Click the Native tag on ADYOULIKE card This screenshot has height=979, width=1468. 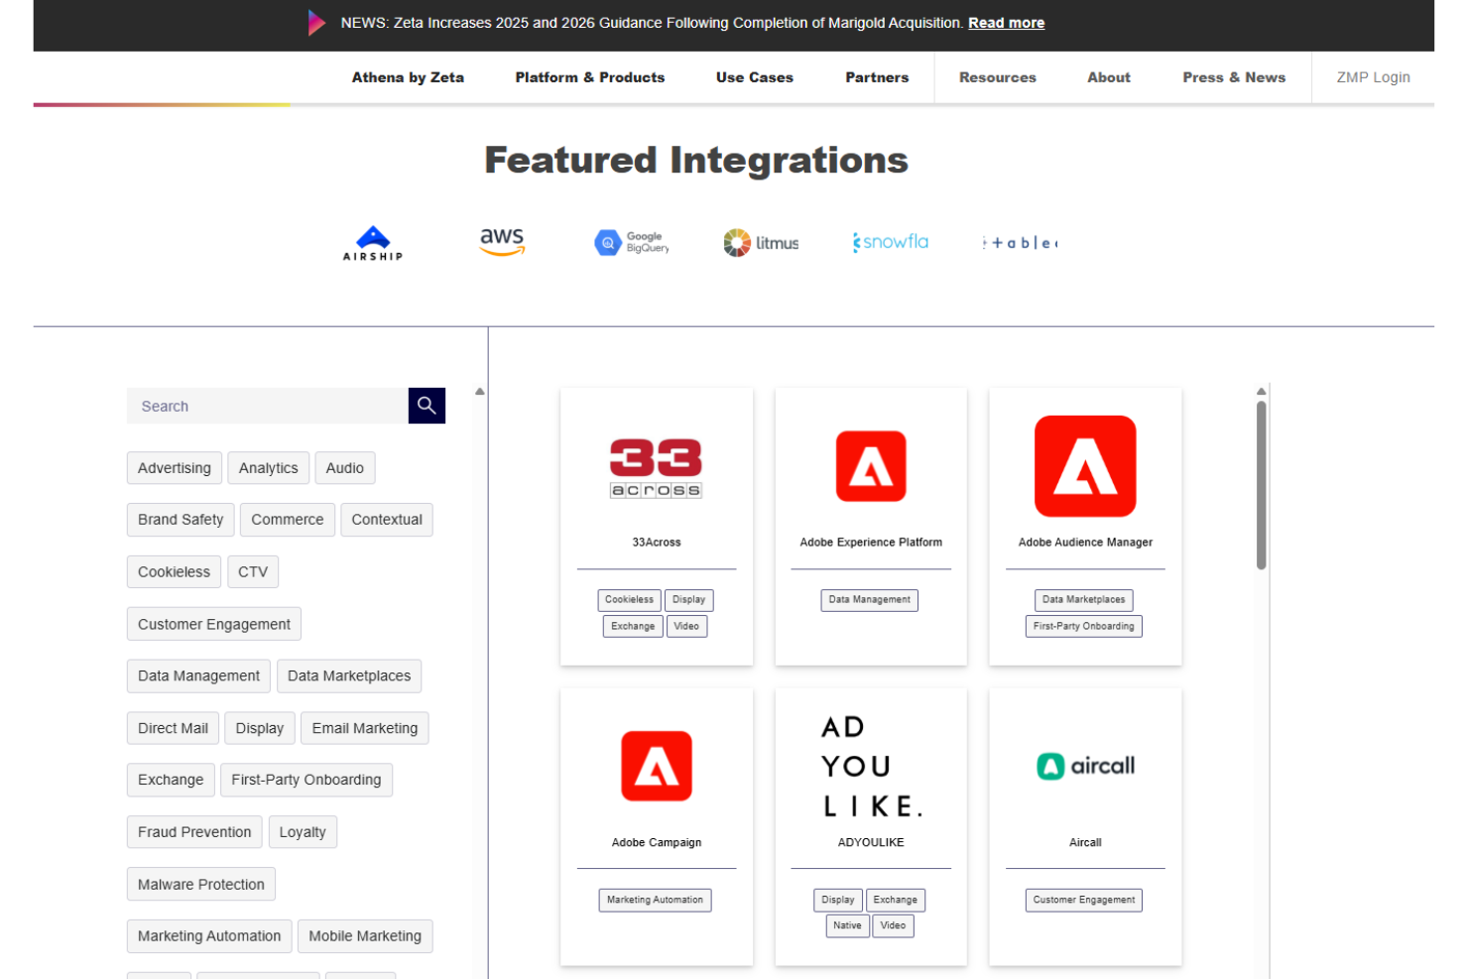847,926
